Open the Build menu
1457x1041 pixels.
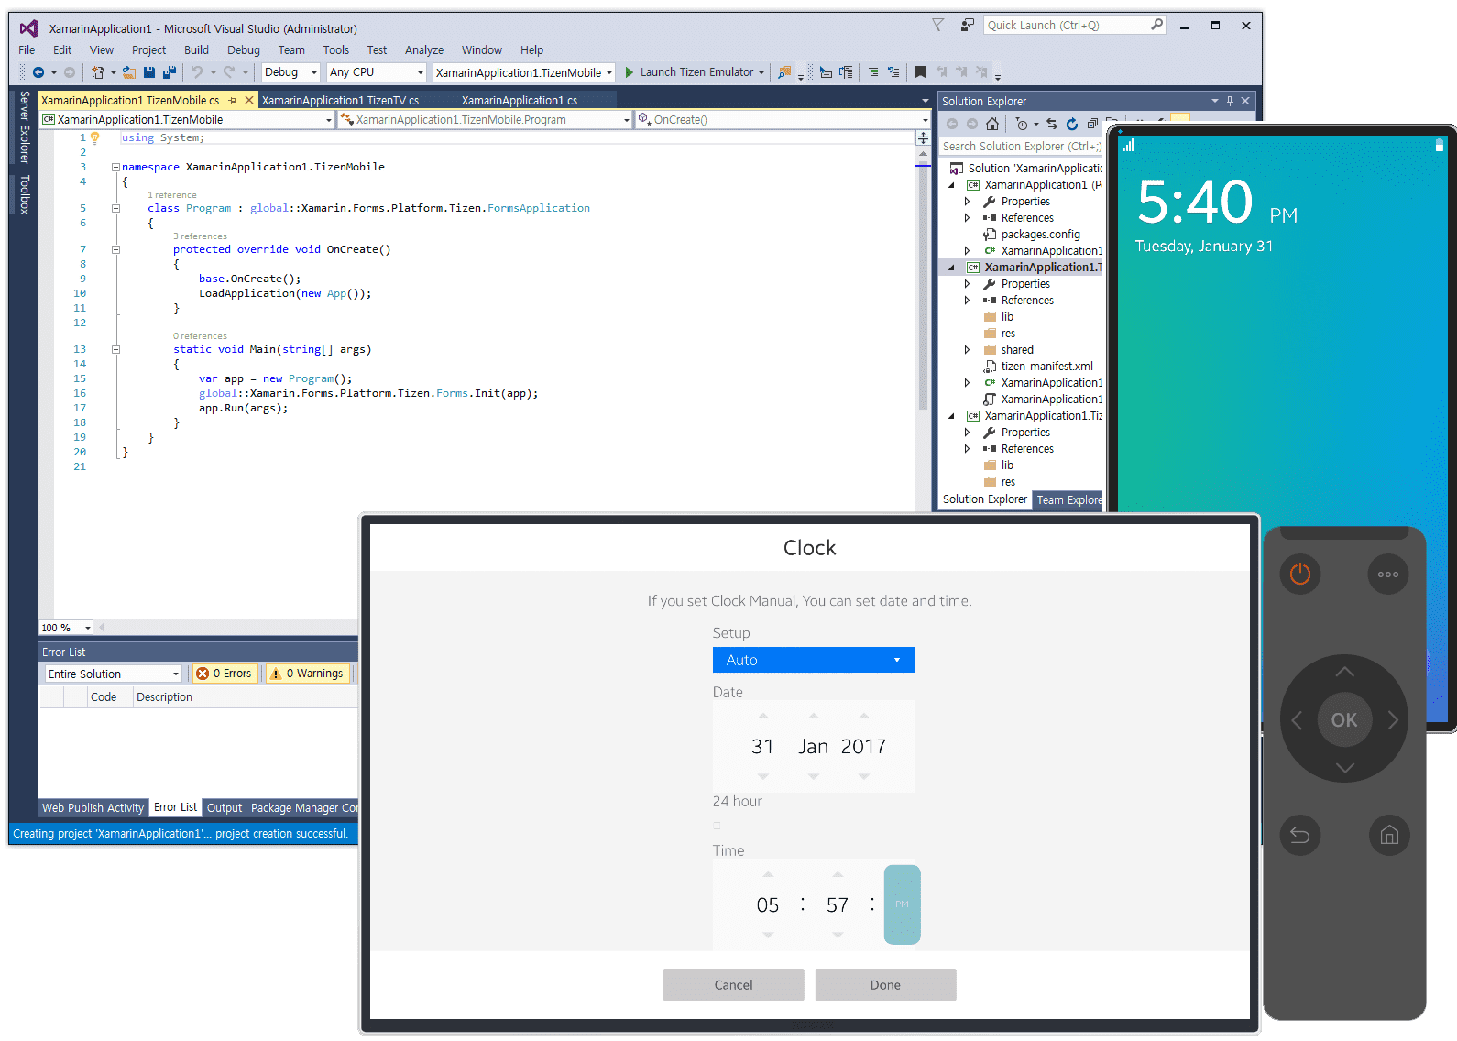pos(196,50)
